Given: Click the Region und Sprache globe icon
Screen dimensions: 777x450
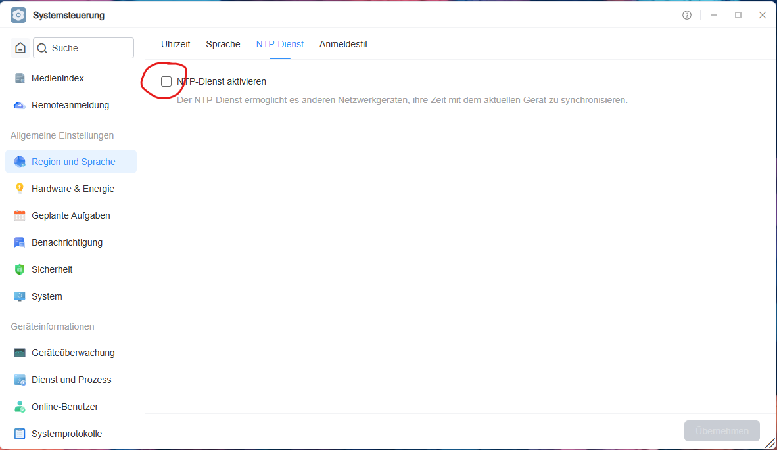Looking at the screenshot, I should pyautogui.click(x=20, y=162).
